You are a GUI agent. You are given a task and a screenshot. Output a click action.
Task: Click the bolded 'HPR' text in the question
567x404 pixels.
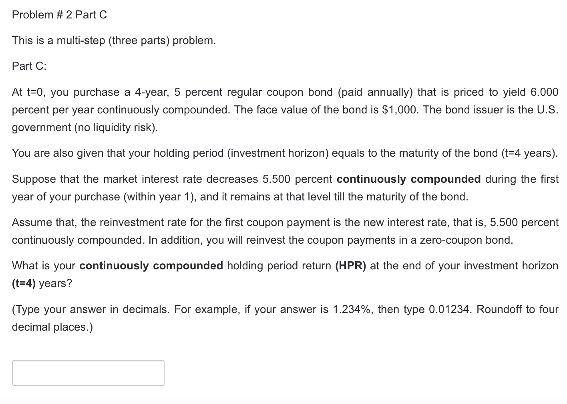pos(351,265)
